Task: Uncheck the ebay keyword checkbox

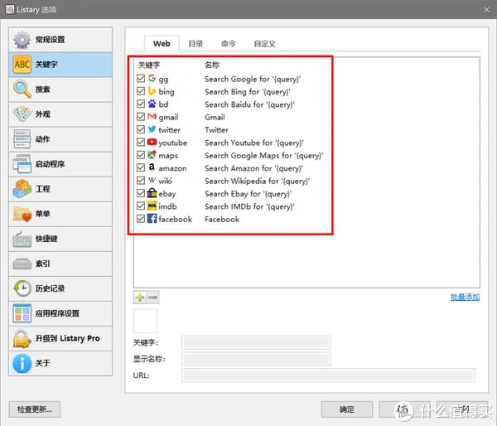Action: click(141, 193)
